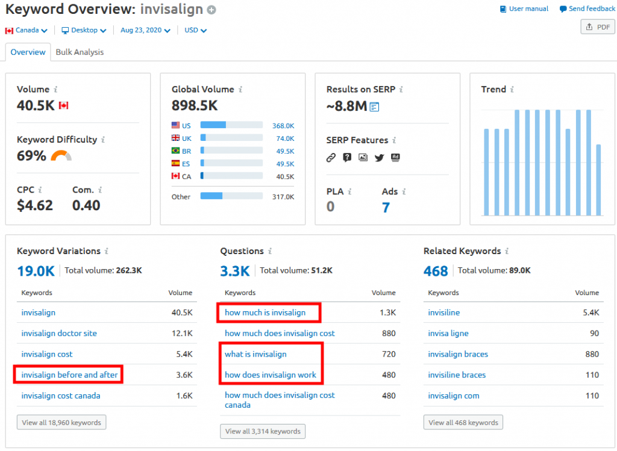This screenshot has width=617, height=451.
Task: Open the 'invisiline braces' related keyword
Action: (x=457, y=375)
